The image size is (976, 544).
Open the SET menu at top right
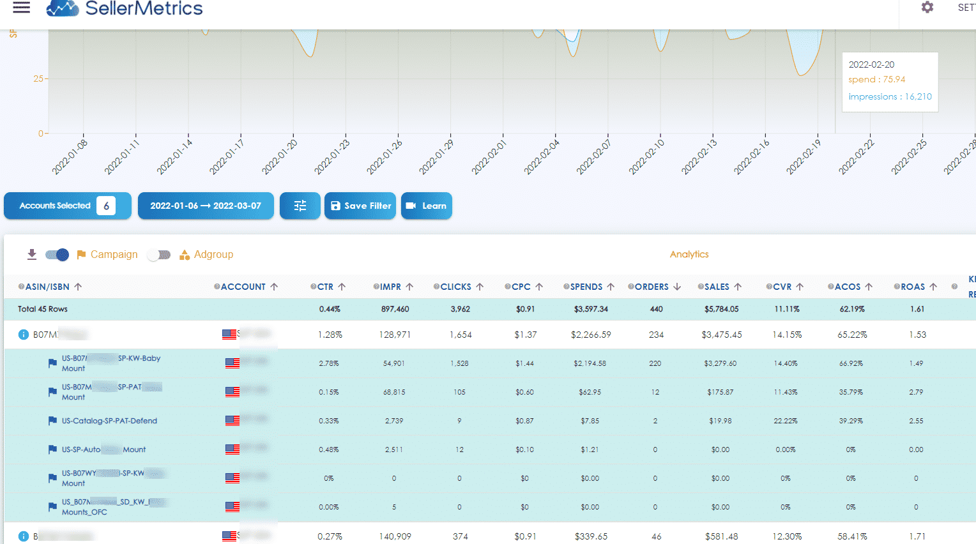[x=965, y=8]
